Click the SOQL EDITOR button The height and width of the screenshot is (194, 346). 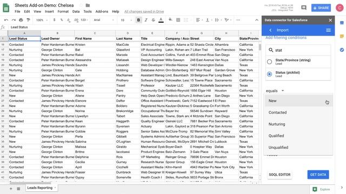click(x=280, y=175)
